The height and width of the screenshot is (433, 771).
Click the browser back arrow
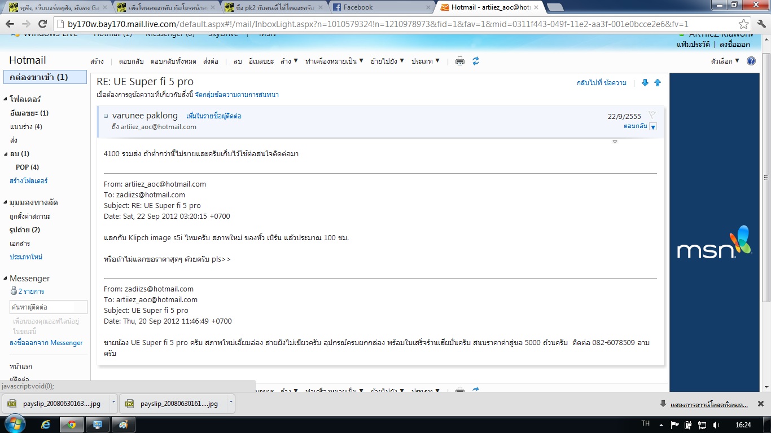10,24
